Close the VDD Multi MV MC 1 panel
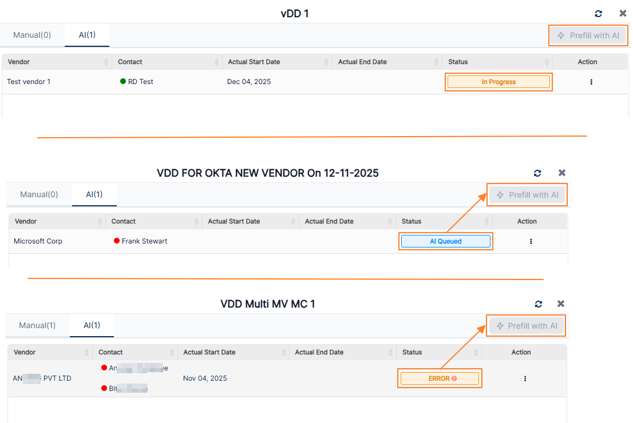The width and height of the screenshot is (633, 423). [x=561, y=304]
